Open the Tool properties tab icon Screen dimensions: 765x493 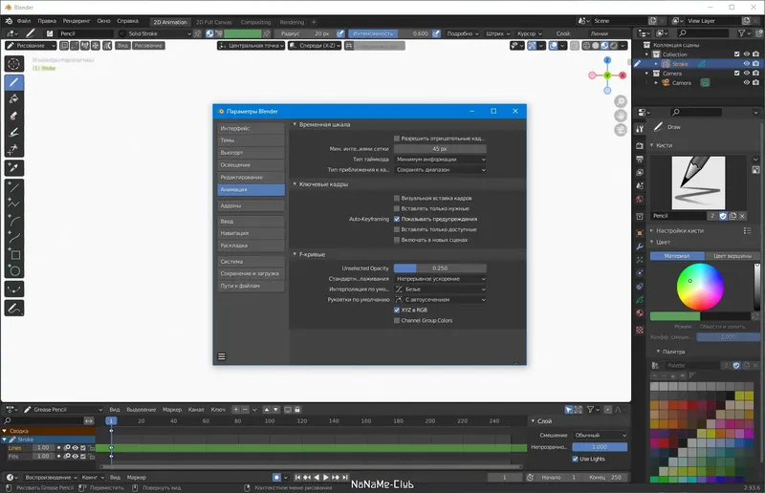coord(640,129)
